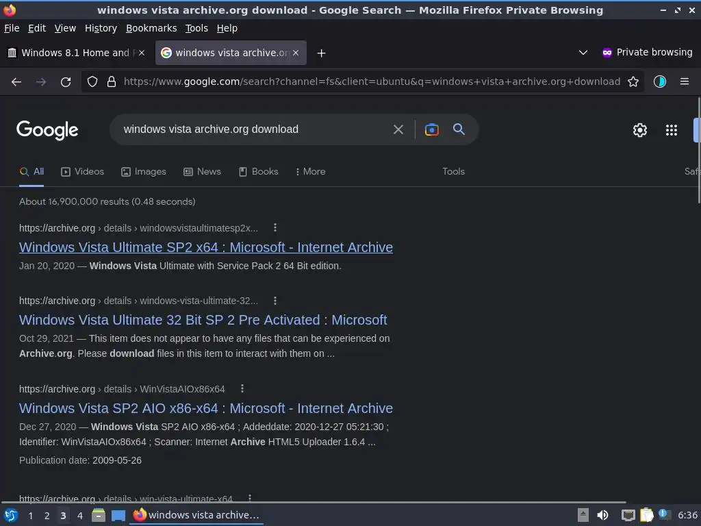Open the update notification tray icon
Screen dimensions: 701x526
coord(664,514)
